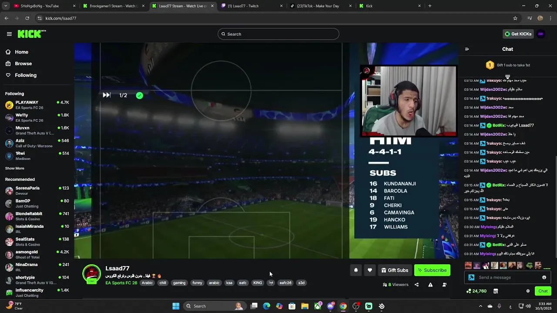The image size is (557, 313).
Task: Open Microsoft Edge from taskbar
Action: point(266,306)
